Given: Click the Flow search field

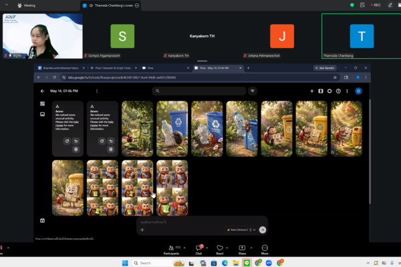Looking at the screenshot, I should [199, 91].
